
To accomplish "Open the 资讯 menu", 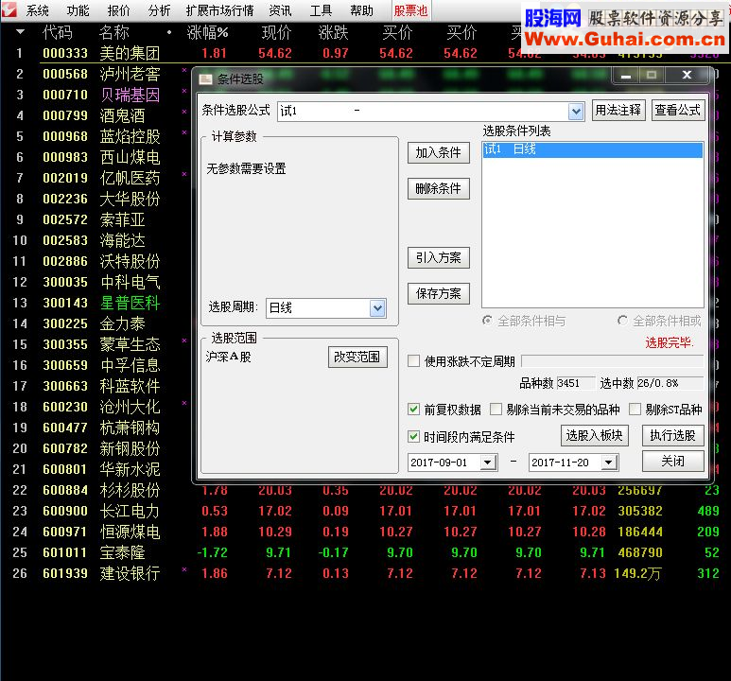I will point(280,10).
